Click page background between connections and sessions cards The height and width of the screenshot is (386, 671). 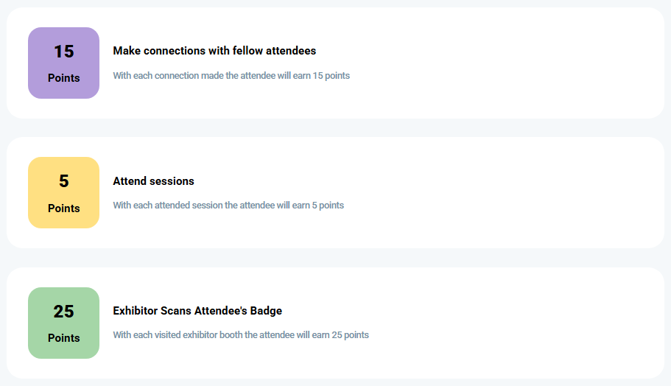pos(336,128)
